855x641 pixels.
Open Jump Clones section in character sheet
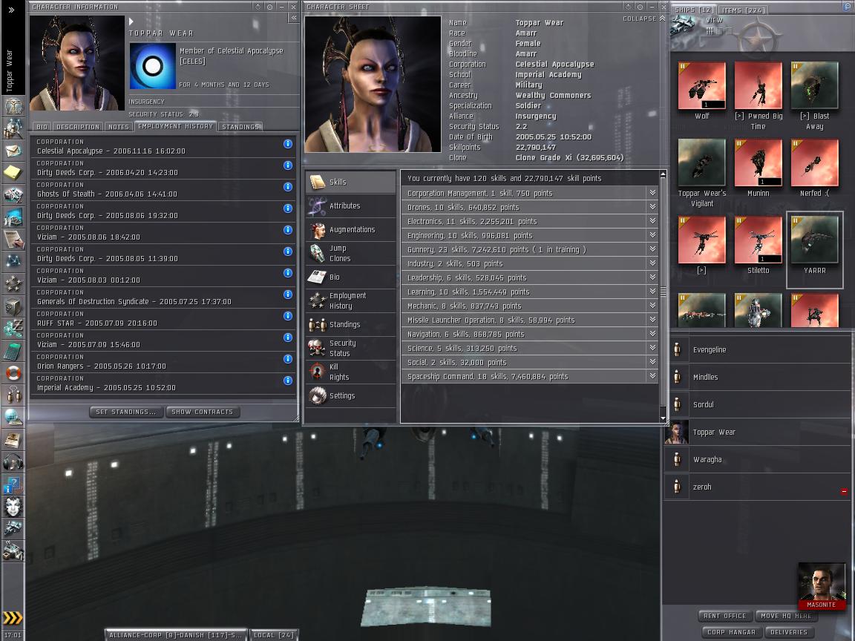350,254
